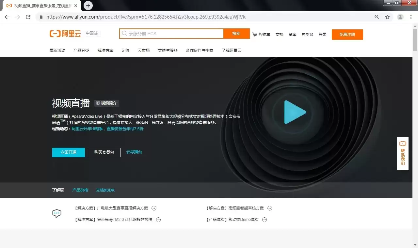Reload the page with the refresh icon
The height and width of the screenshot is (248, 418).
[x=28, y=17]
